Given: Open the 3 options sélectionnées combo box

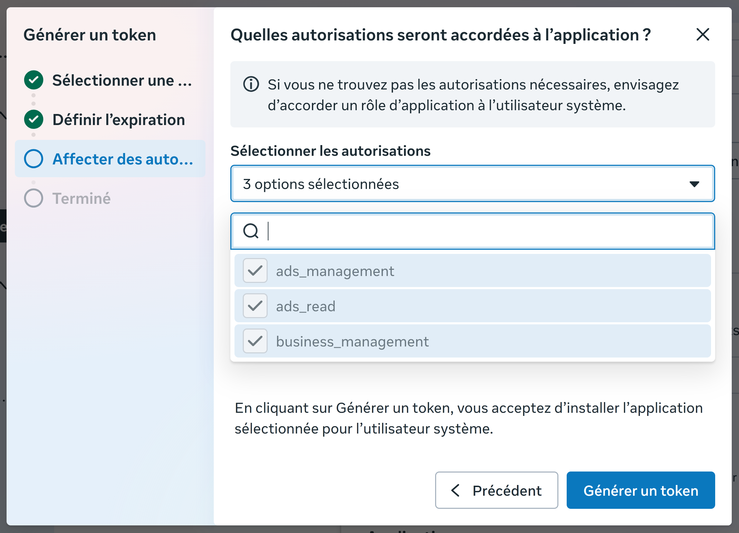Looking at the screenshot, I should [x=472, y=183].
